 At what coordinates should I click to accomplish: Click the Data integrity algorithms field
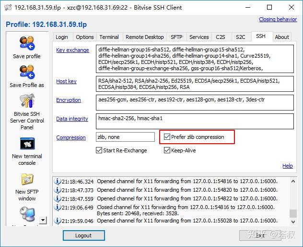tap(195, 121)
